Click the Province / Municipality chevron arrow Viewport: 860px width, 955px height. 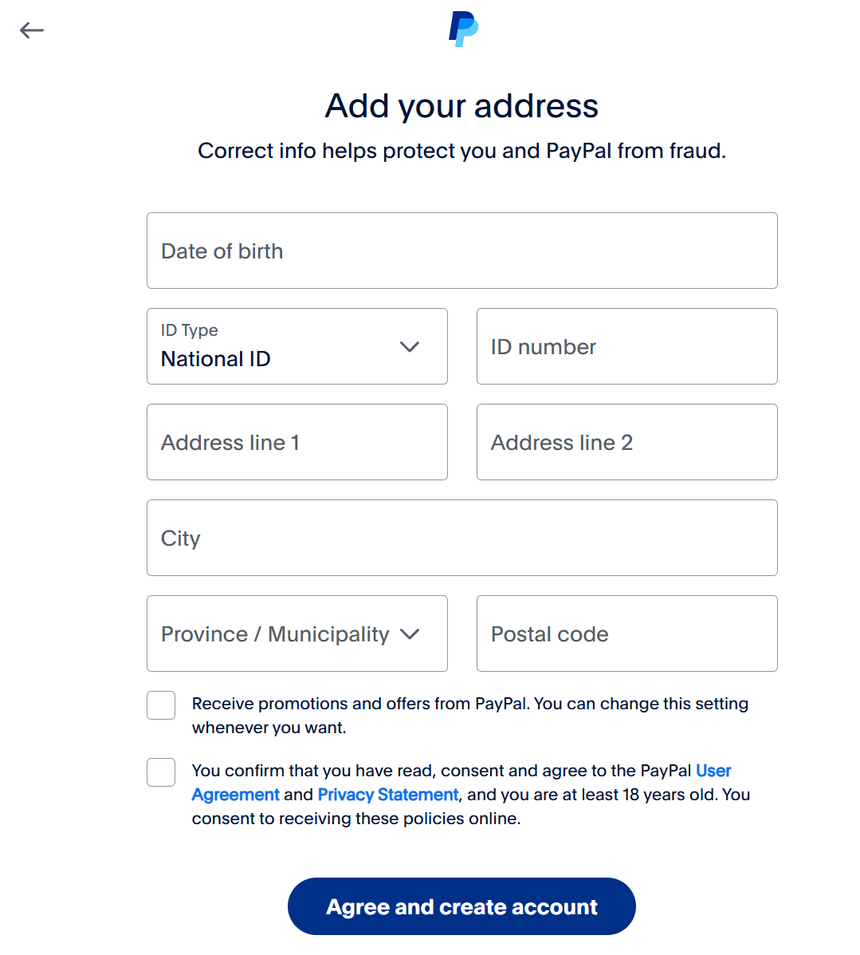[410, 633]
